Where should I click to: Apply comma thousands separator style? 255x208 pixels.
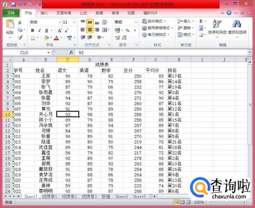click(x=135, y=30)
